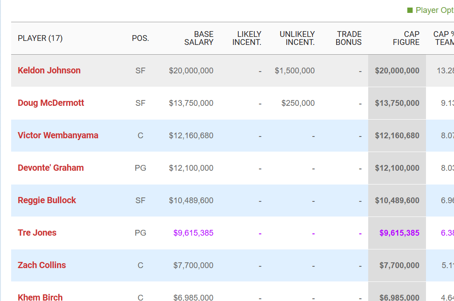Click the Player Opt legend label
The width and height of the screenshot is (454, 301).
pos(434,10)
